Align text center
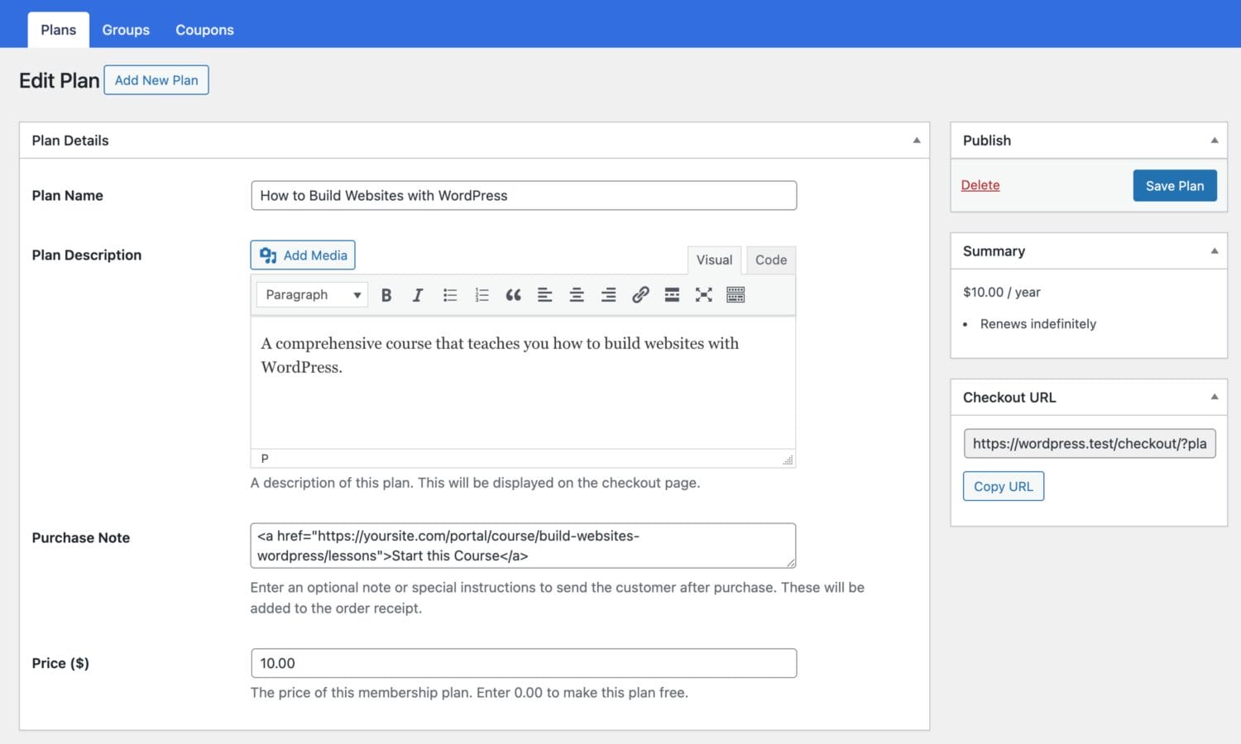Viewport: 1241px width, 744px height. pyautogui.click(x=577, y=295)
